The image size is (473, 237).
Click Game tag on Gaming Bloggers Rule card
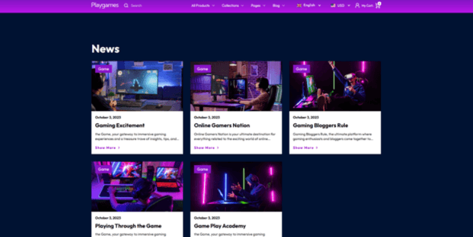pos(301,69)
